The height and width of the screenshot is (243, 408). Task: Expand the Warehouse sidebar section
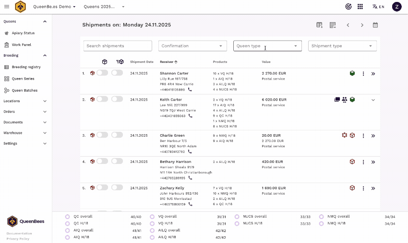click(25, 133)
